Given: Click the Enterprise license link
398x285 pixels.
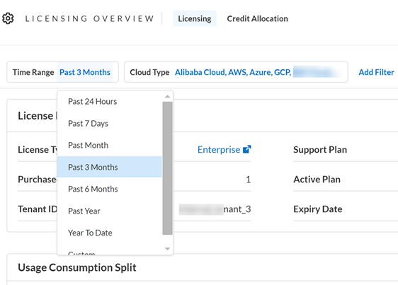Looking at the screenshot, I should click(219, 150).
